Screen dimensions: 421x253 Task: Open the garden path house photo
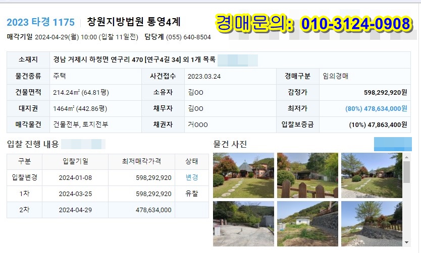(x=243, y=175)
